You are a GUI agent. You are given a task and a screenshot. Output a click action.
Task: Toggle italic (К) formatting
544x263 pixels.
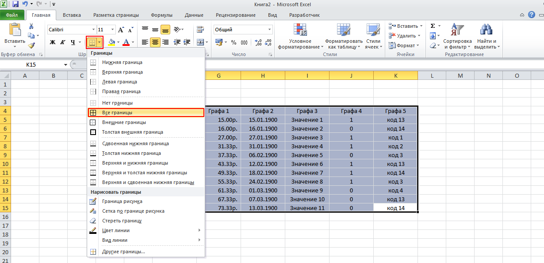62,42
